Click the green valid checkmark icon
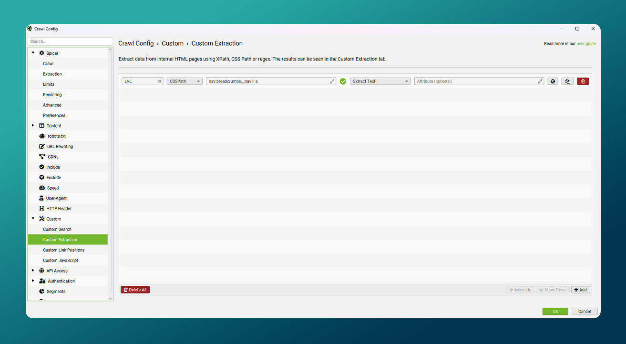Viewport: 626px width, 344px height. tap(343, 81)
